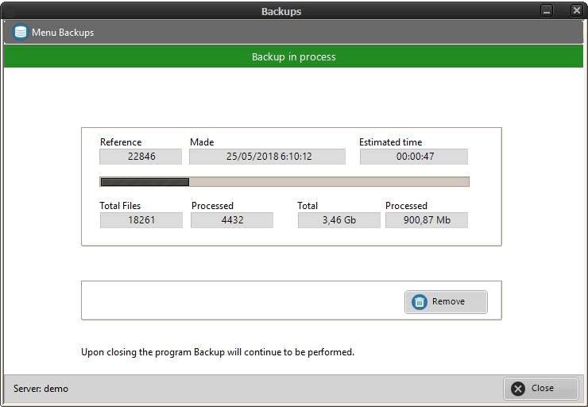Select the Estimated time field 00:00:47

point(414,157)
